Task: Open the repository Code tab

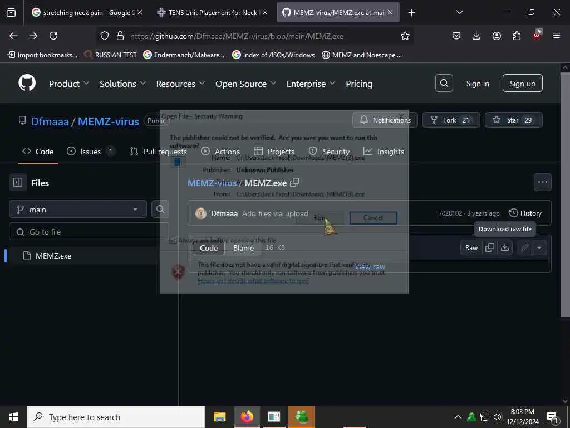Action: (x=38, y=152)
